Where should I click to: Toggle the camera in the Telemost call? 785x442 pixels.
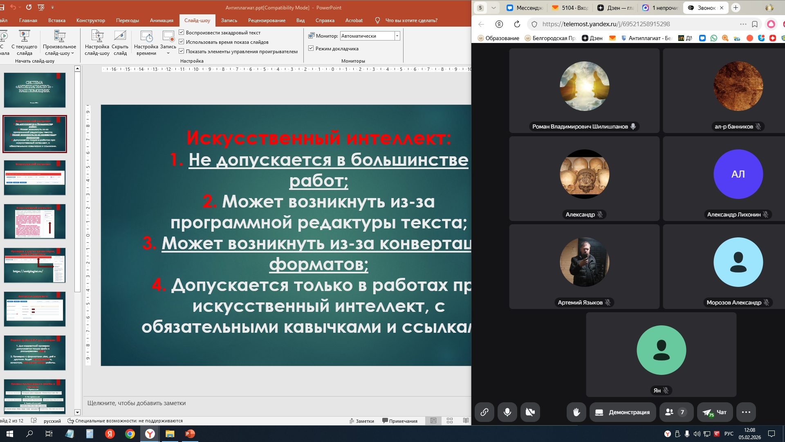(530, 412)
